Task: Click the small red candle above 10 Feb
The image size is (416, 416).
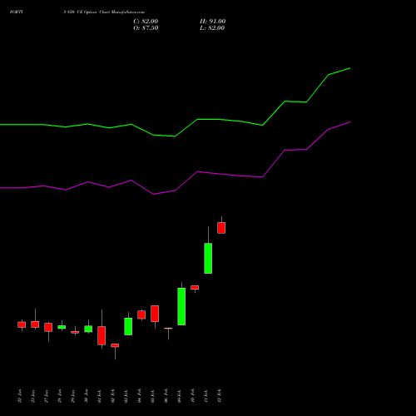Action: pyautogui.click(x=195, y=288)
